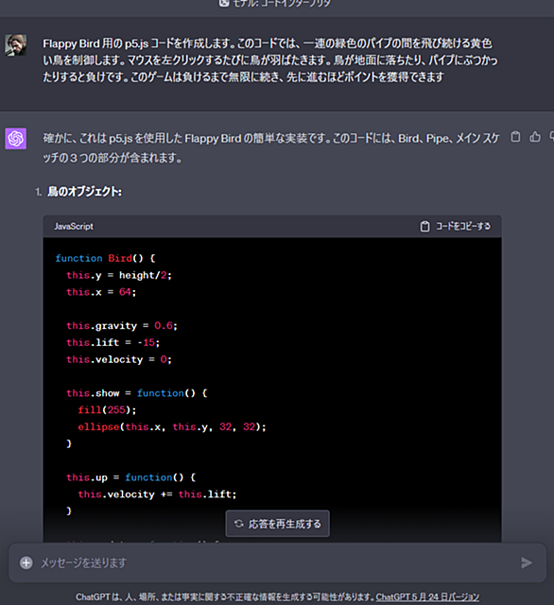This screenshot has height=605, width=554.
Task: Click code line 'fill(255);'
Action: click(107, 409)
